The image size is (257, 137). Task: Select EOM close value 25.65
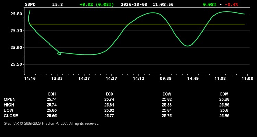pyautogui.click(x=224, y=116)
